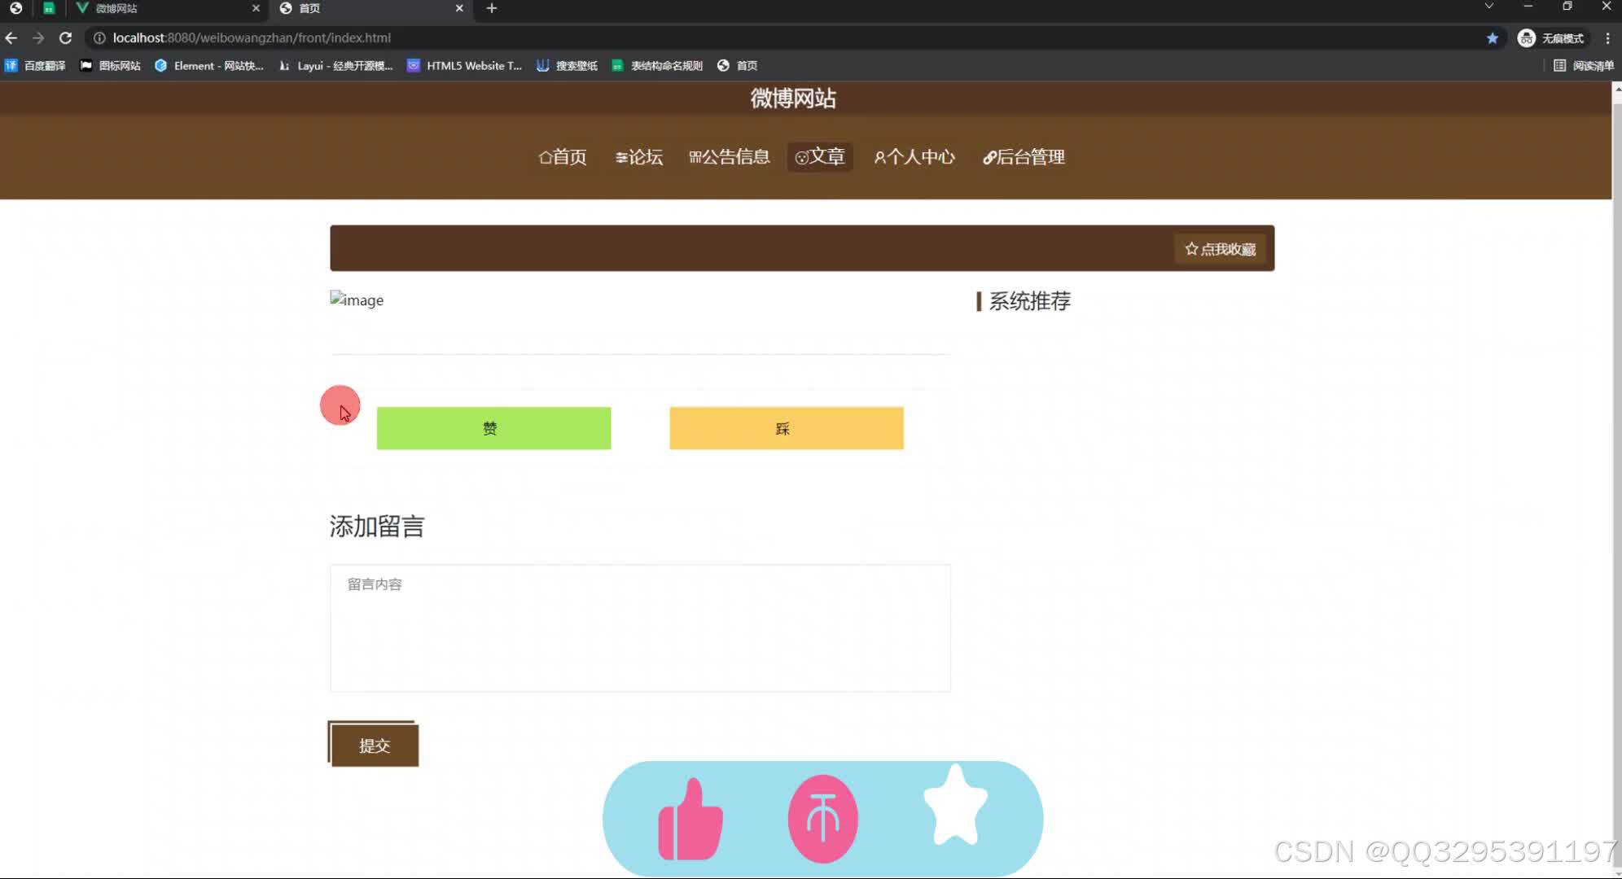Image resolution: width=1622 pixels, height=879 pixels.
Task: Select the 首页 browser tab
Action: tap(370, 8)
